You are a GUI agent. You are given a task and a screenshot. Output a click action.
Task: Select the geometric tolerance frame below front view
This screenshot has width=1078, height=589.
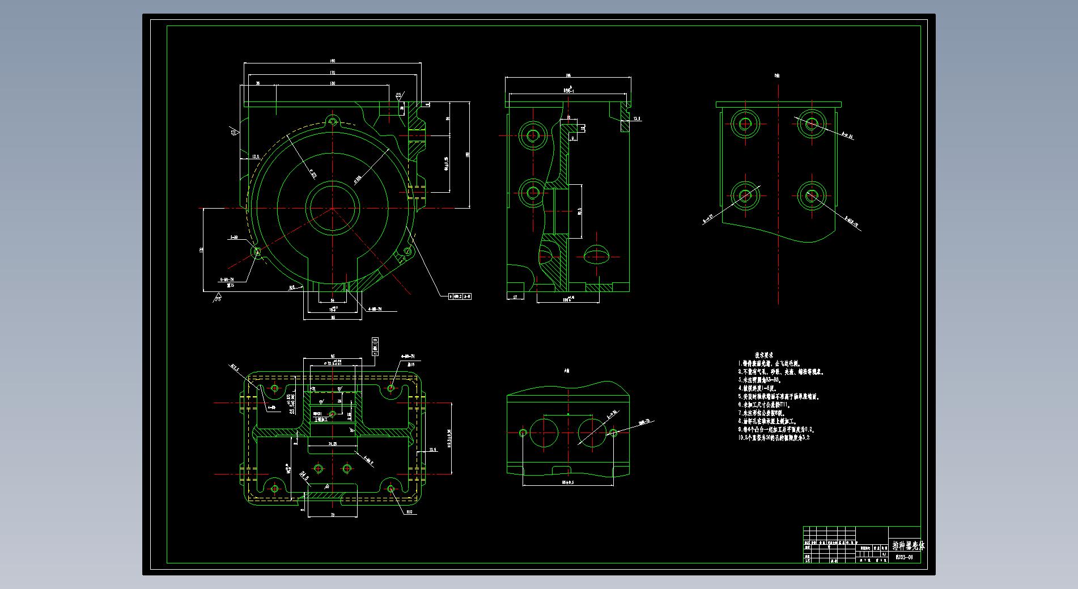point(460,296)
